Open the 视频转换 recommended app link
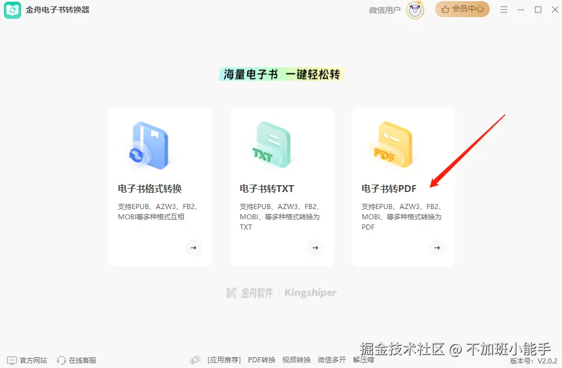This screenshot has width=562, height=368. [297, 360]
